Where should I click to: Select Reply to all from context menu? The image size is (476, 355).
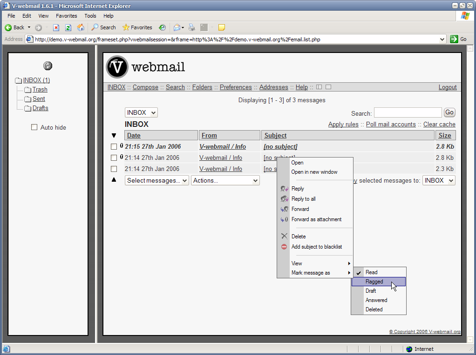pyautogui.click(x=303, y=199)
